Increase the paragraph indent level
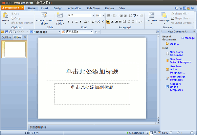 tap(125, 15)
